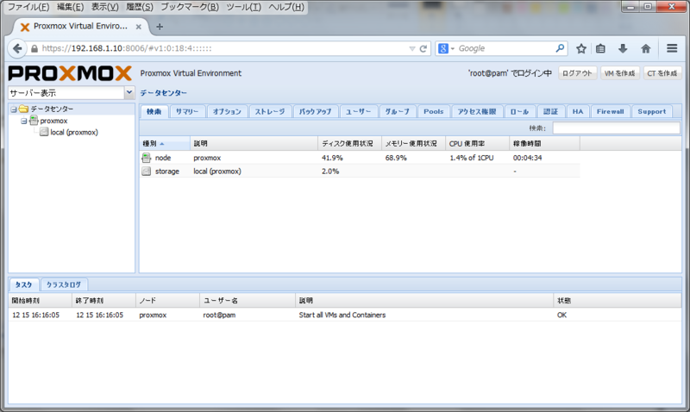The image size is (690, 412).
Task: Click the CPU 使用率 column header
Action: [x=477, y=144]
